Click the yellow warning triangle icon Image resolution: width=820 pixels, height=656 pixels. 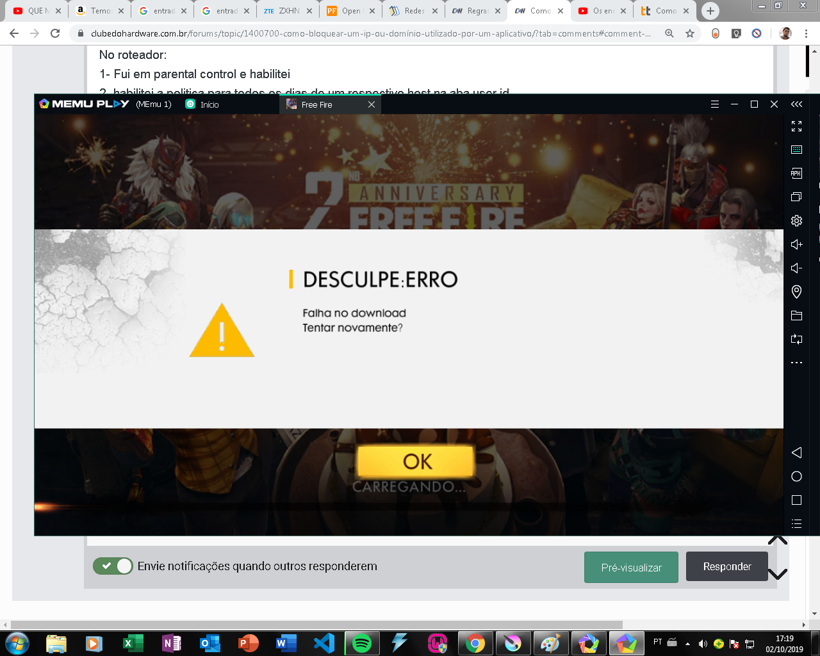coord(222,331)
